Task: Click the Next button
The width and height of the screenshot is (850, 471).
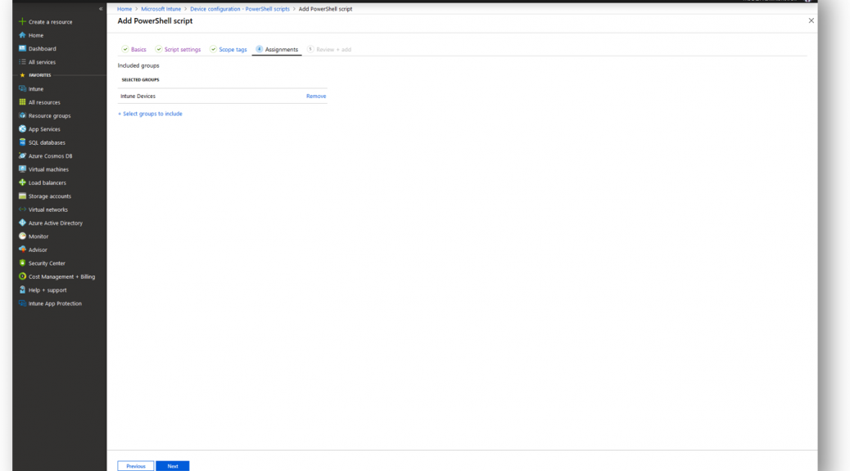Action: click(173, 465)
